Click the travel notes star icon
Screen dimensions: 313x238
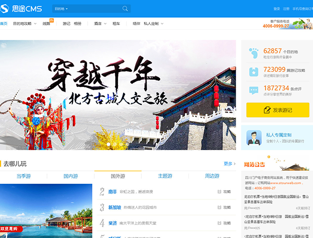254,72
